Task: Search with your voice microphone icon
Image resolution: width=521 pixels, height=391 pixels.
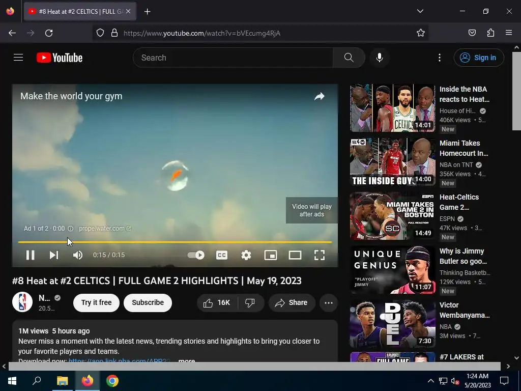Action: tap(380, 58)
